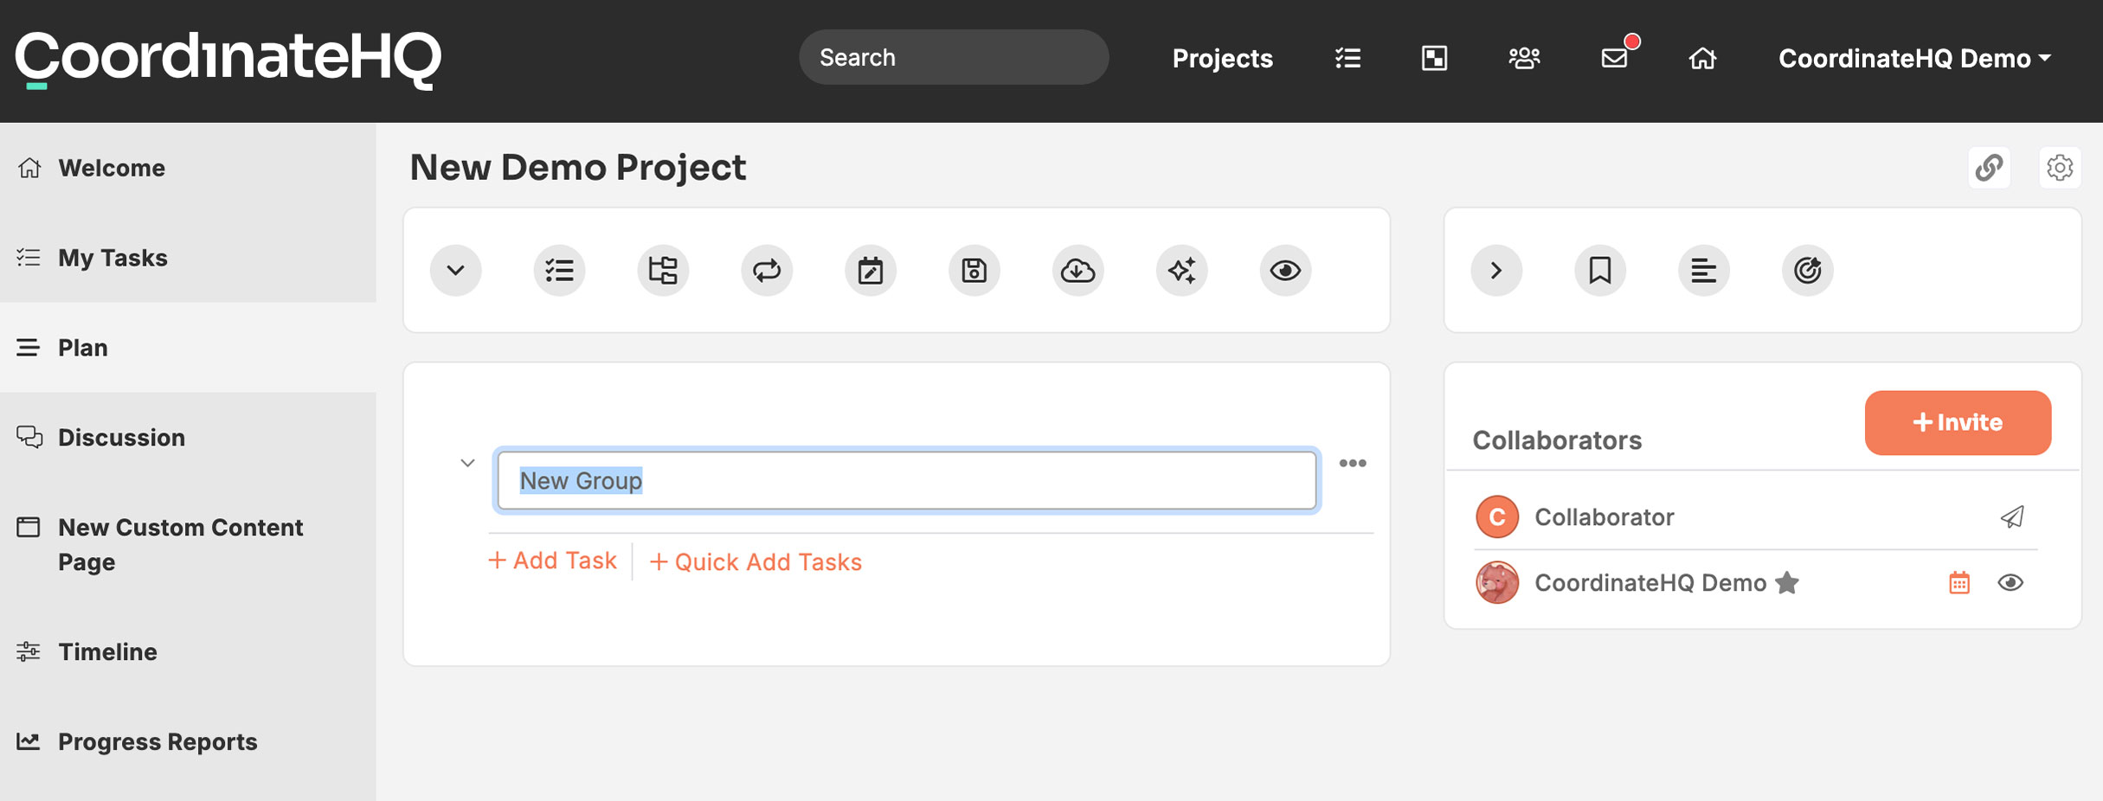2103x801 pixels.
Task: Copy project link with chain icon
Action: [x=1990, y=167]
